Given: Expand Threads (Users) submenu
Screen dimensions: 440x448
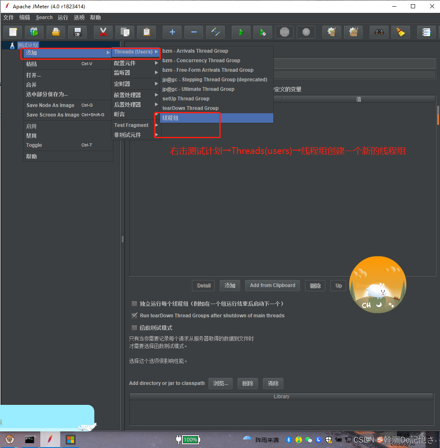Looking at the screenshot, I should pos(136,52).
